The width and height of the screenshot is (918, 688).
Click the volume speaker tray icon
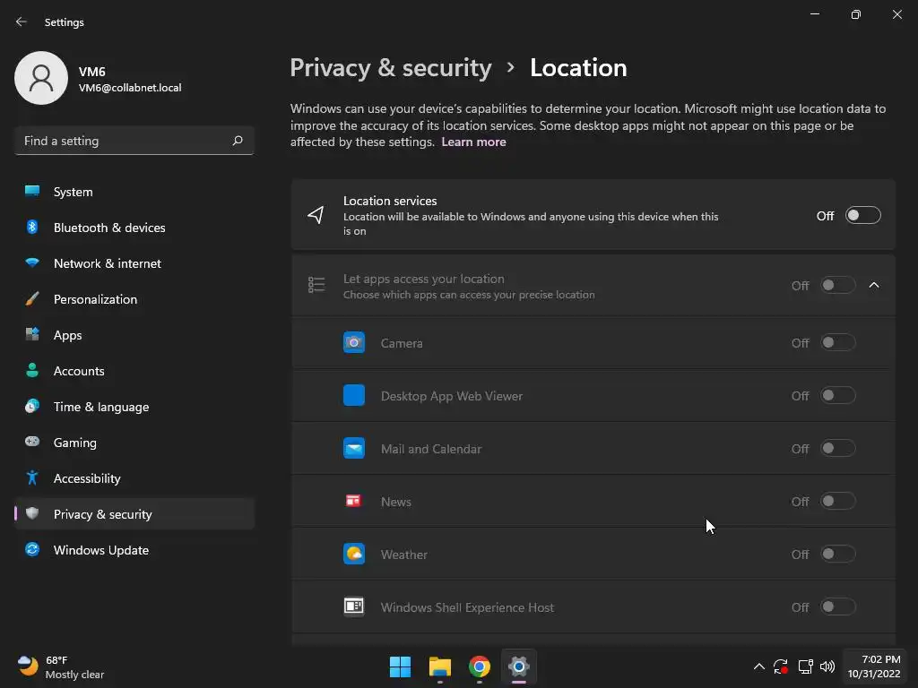pos(827,666)
